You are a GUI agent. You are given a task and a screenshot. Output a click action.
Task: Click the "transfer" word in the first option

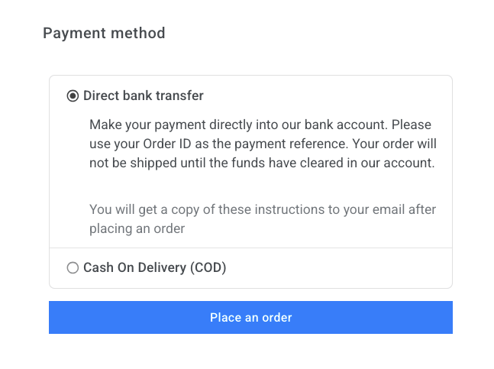click(x=180, y=96)
